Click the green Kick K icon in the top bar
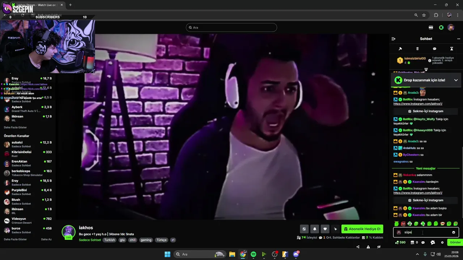Image resolution: width=463 pixels, height=260 pixels. 441,27
